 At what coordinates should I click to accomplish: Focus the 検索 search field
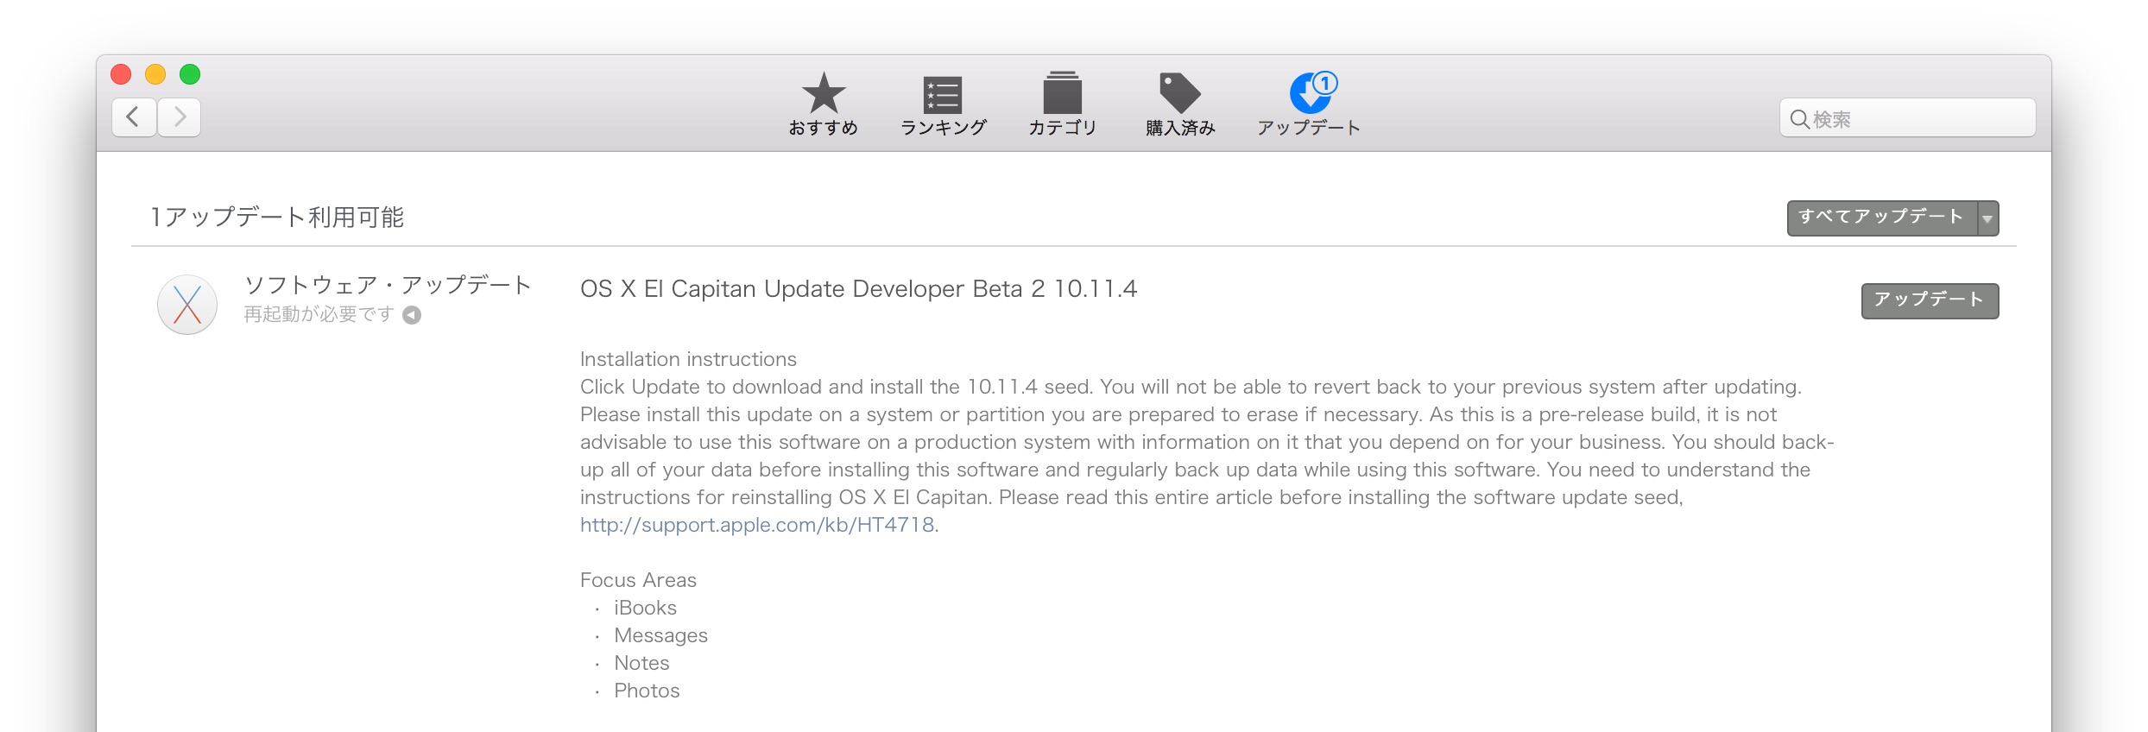(x=1907, y=118)
